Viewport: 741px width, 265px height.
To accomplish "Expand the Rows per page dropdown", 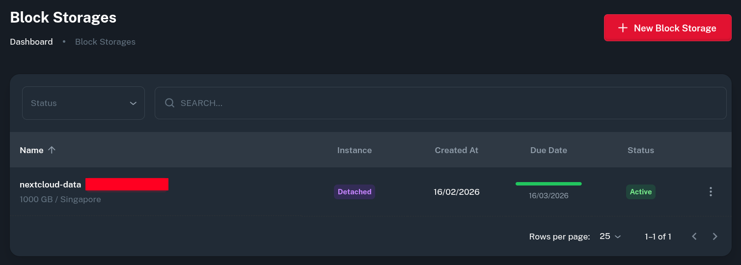I will click(610, 237).
